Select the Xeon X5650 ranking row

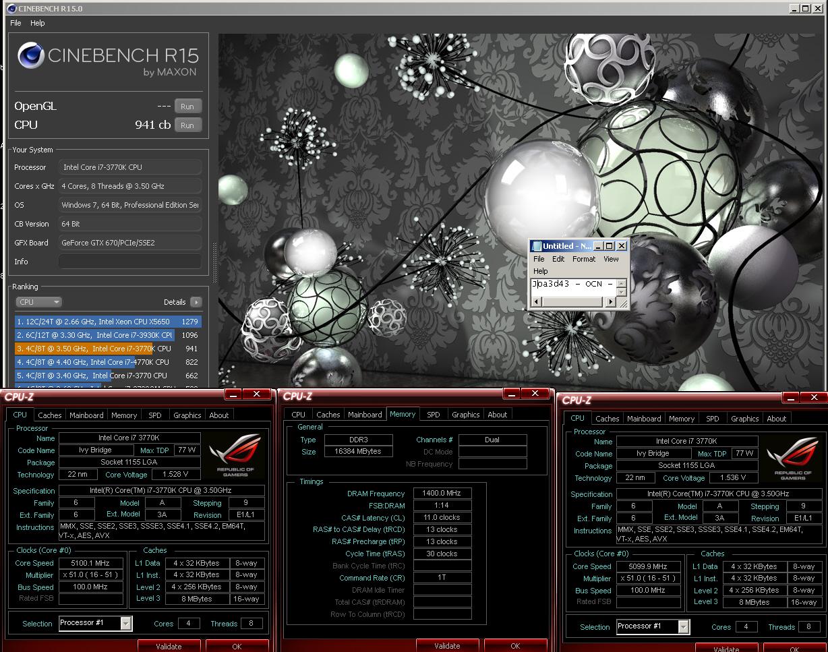(108, 322)
